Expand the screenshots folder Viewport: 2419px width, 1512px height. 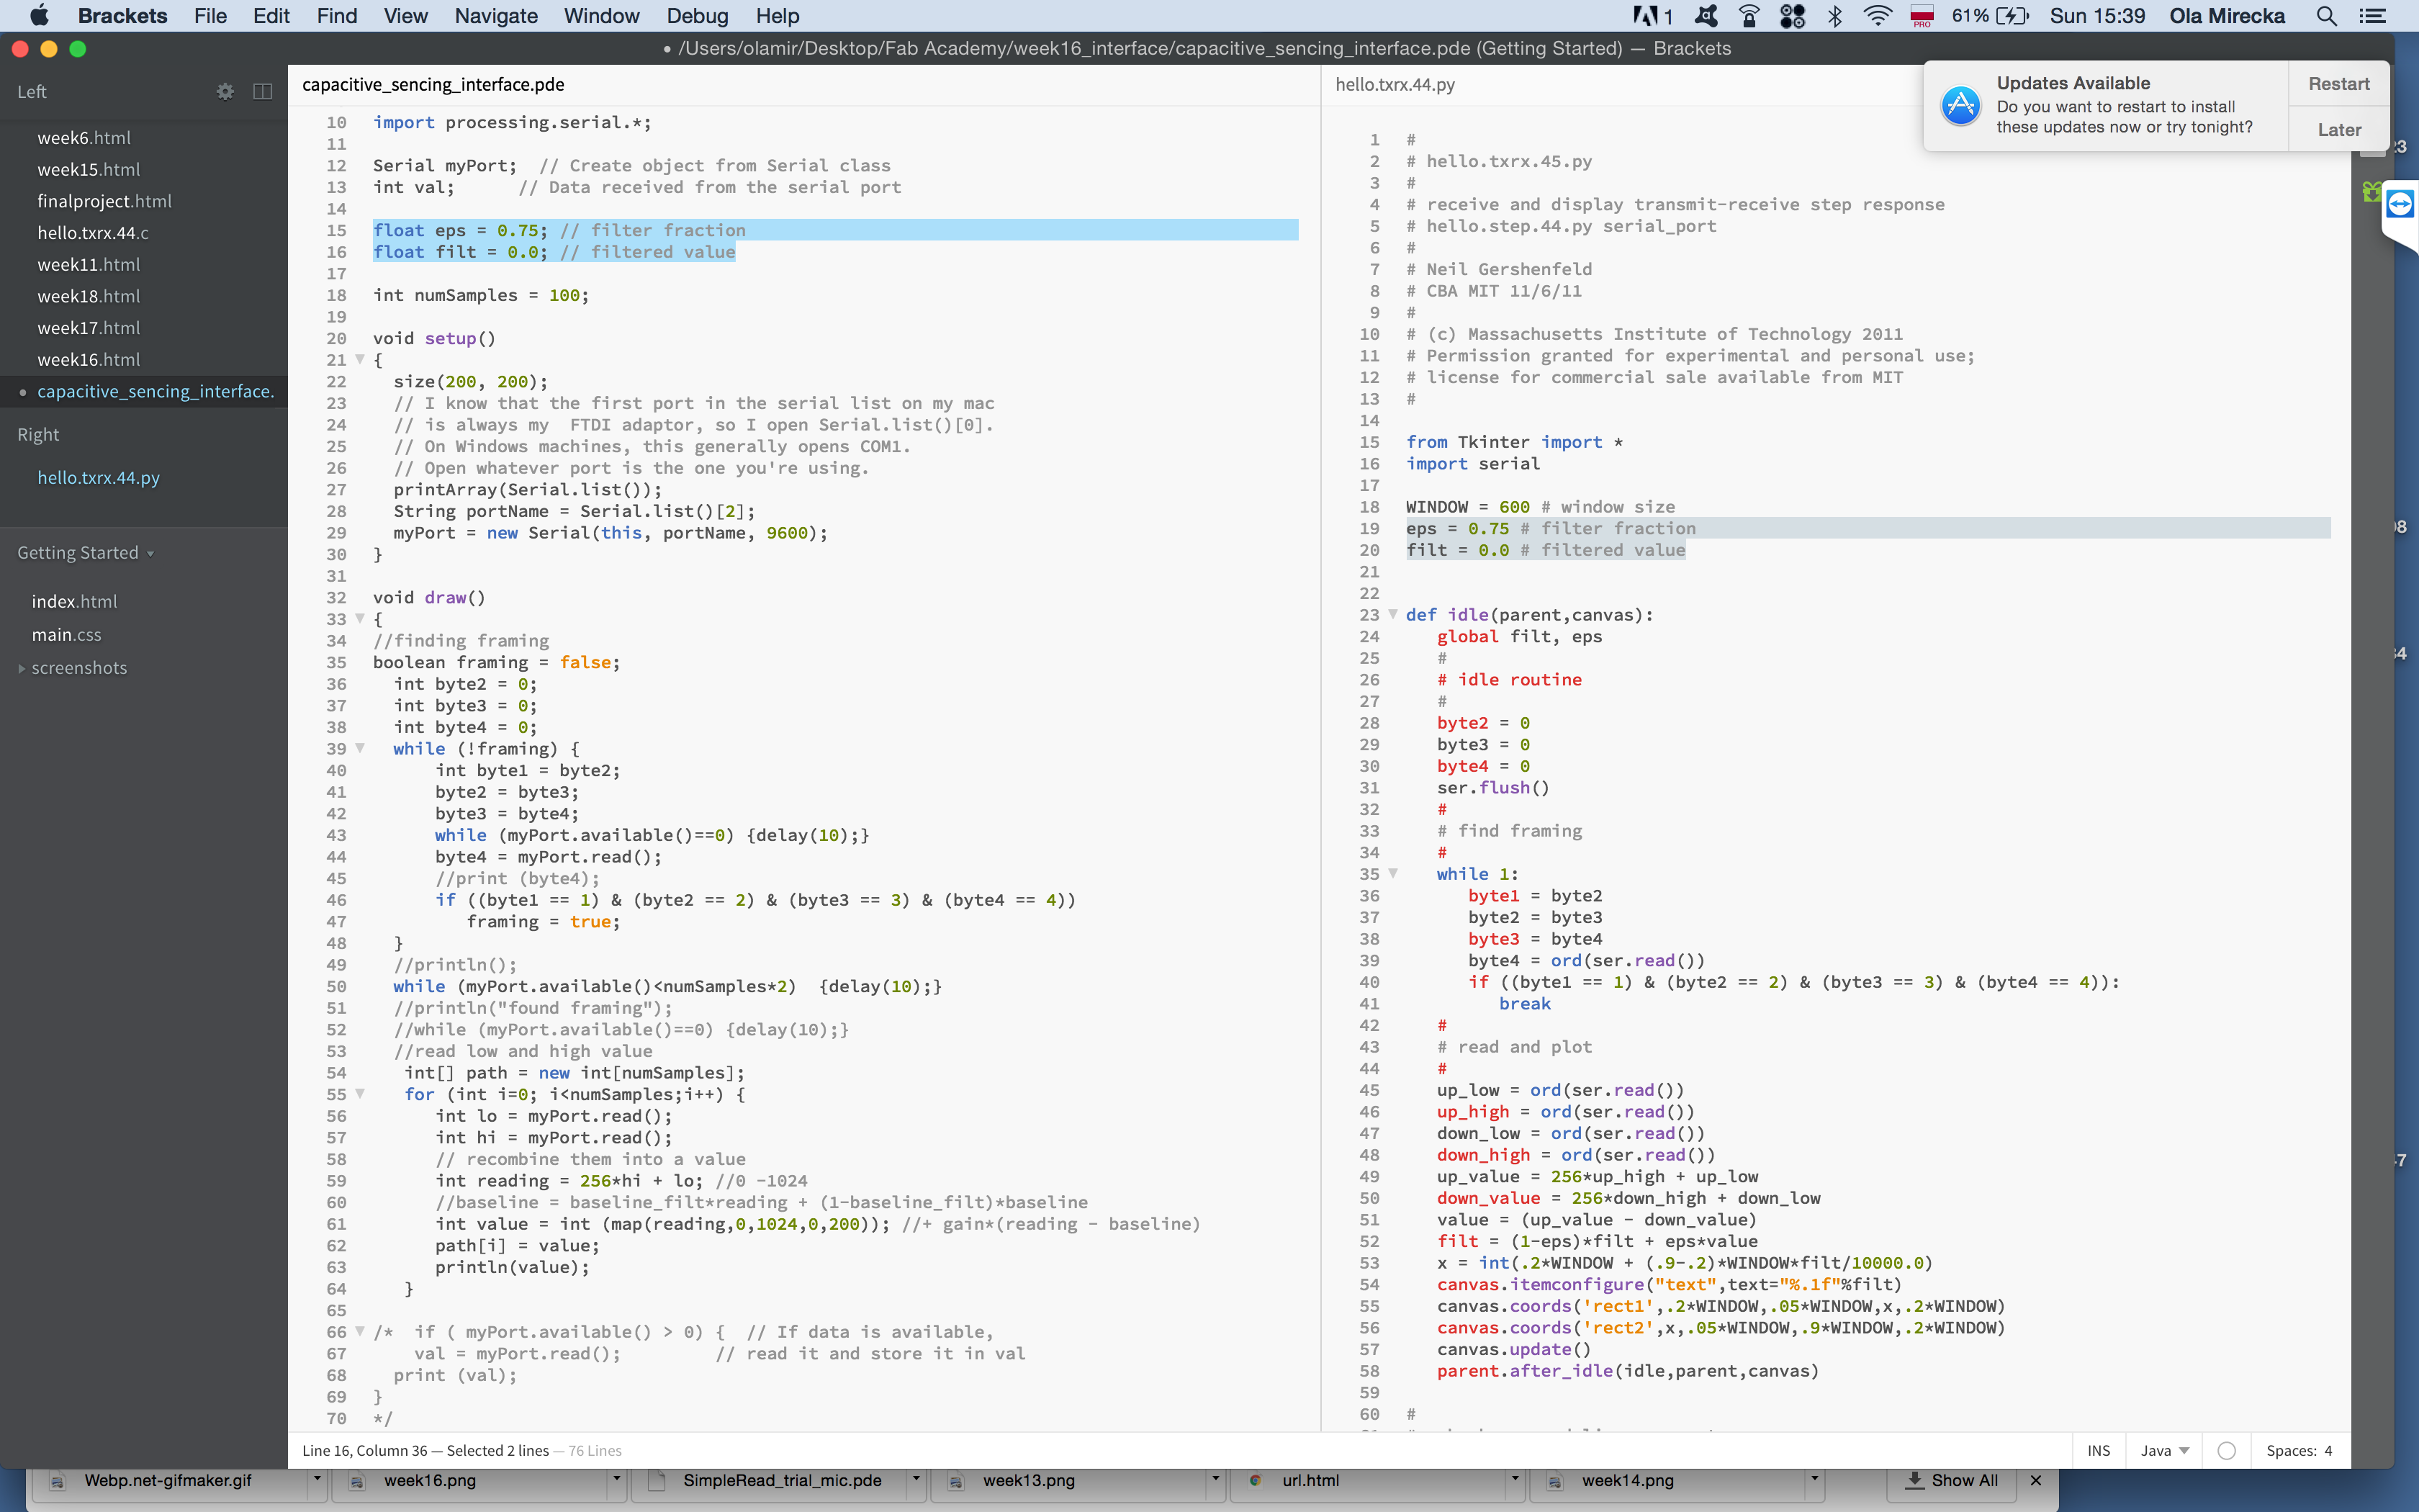[22, 668]
